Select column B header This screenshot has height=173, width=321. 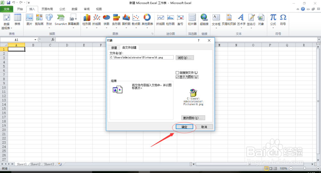coord(33,45)
